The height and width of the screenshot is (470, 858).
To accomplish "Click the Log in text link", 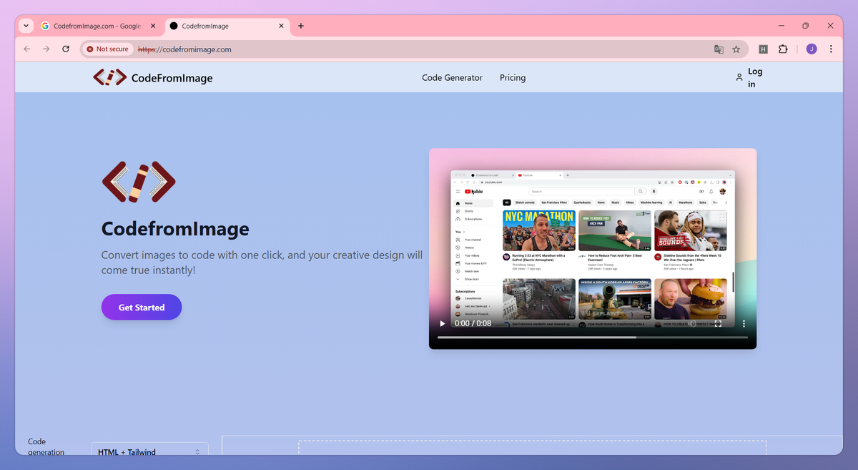I will (x=755, y=77).
